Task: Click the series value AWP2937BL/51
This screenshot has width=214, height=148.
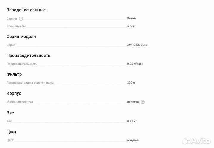Action: pyautogui.click(x=138, y=45)
